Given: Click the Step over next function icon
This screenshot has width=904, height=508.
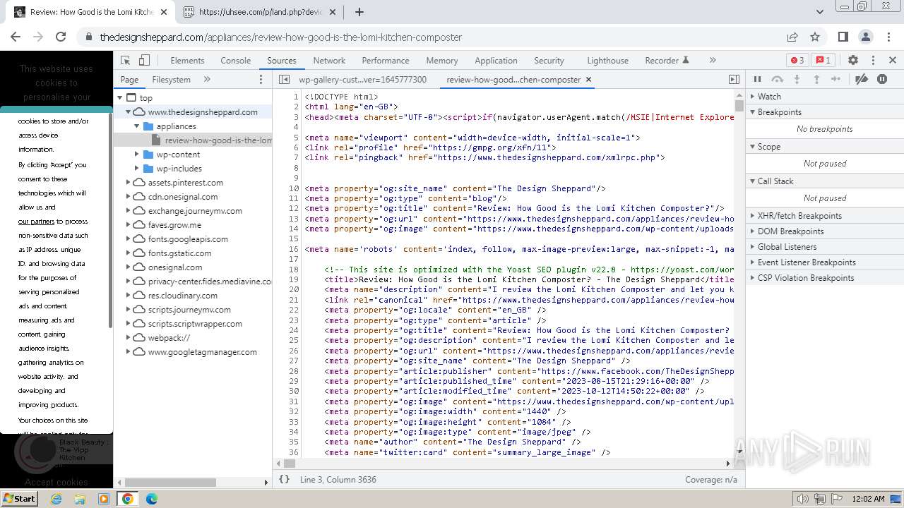Looking at the screenshot, I should [x=777, y=80].
